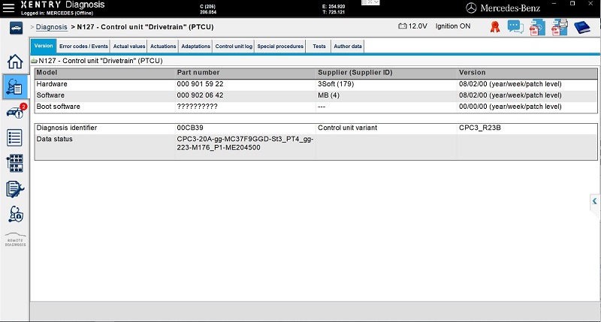Open the chat bubbles icon
The width and height of the screenshot is (601, 322).
tap(515, 27)
